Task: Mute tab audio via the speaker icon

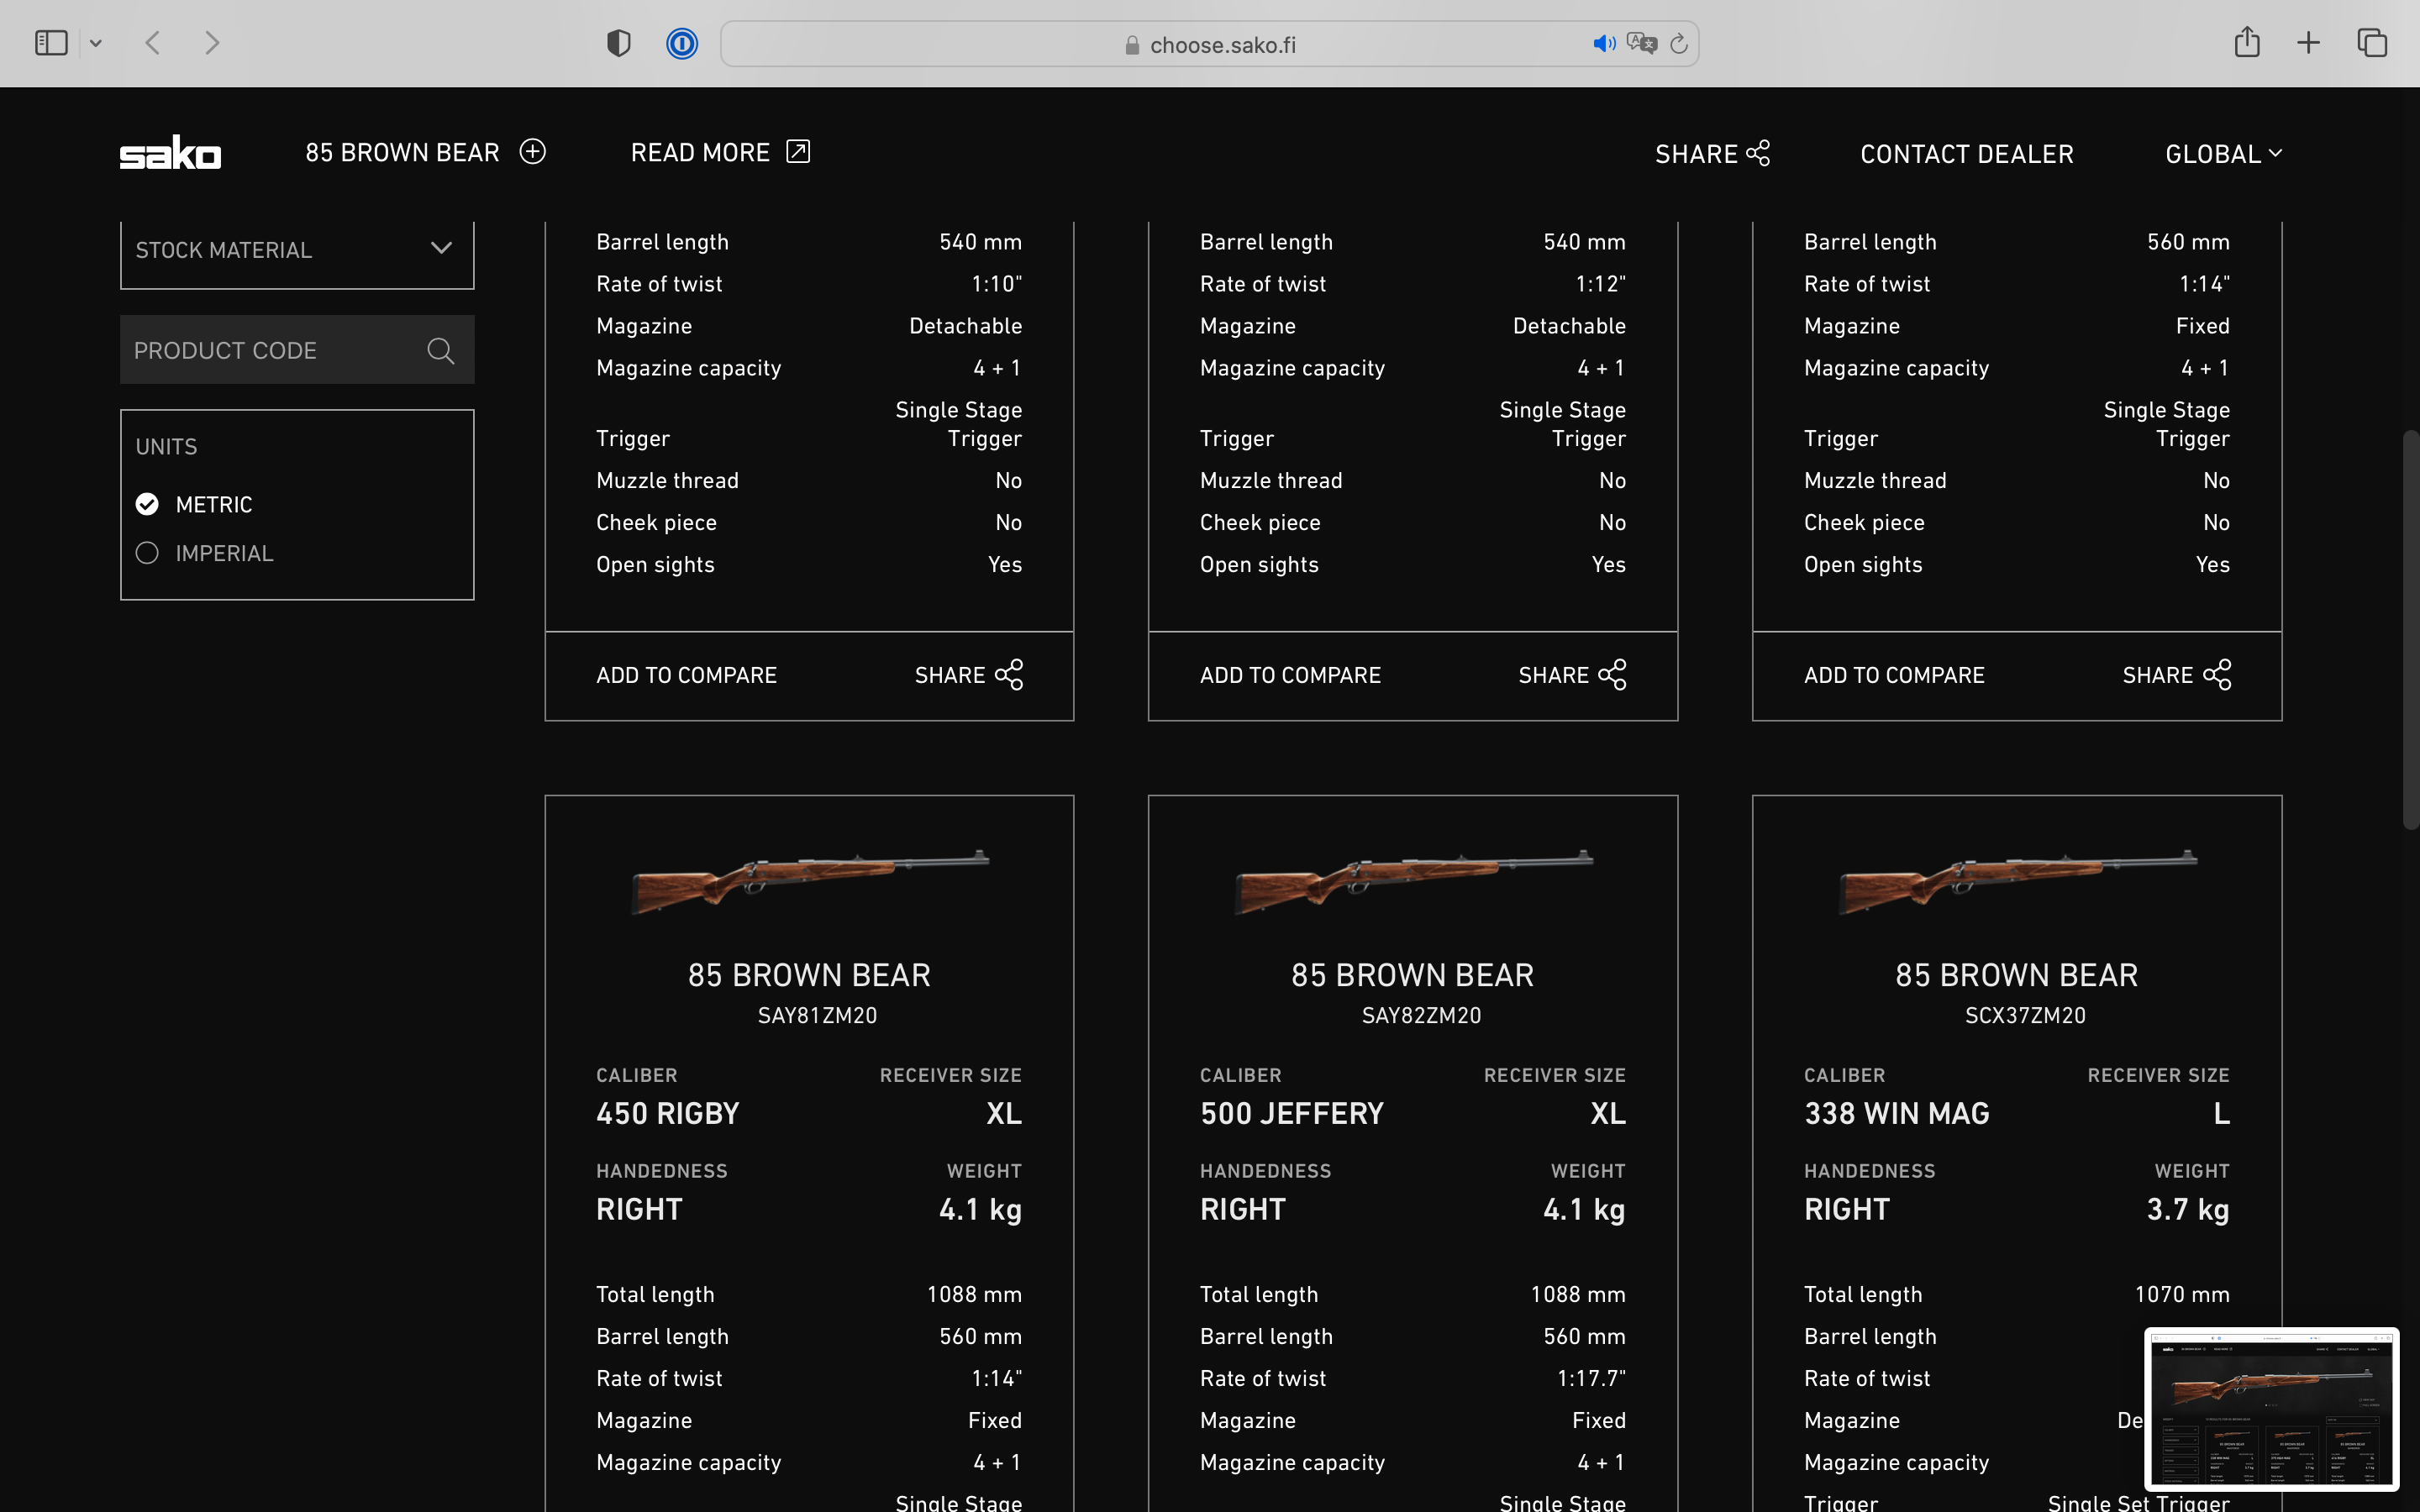Action: point(1604,44)
